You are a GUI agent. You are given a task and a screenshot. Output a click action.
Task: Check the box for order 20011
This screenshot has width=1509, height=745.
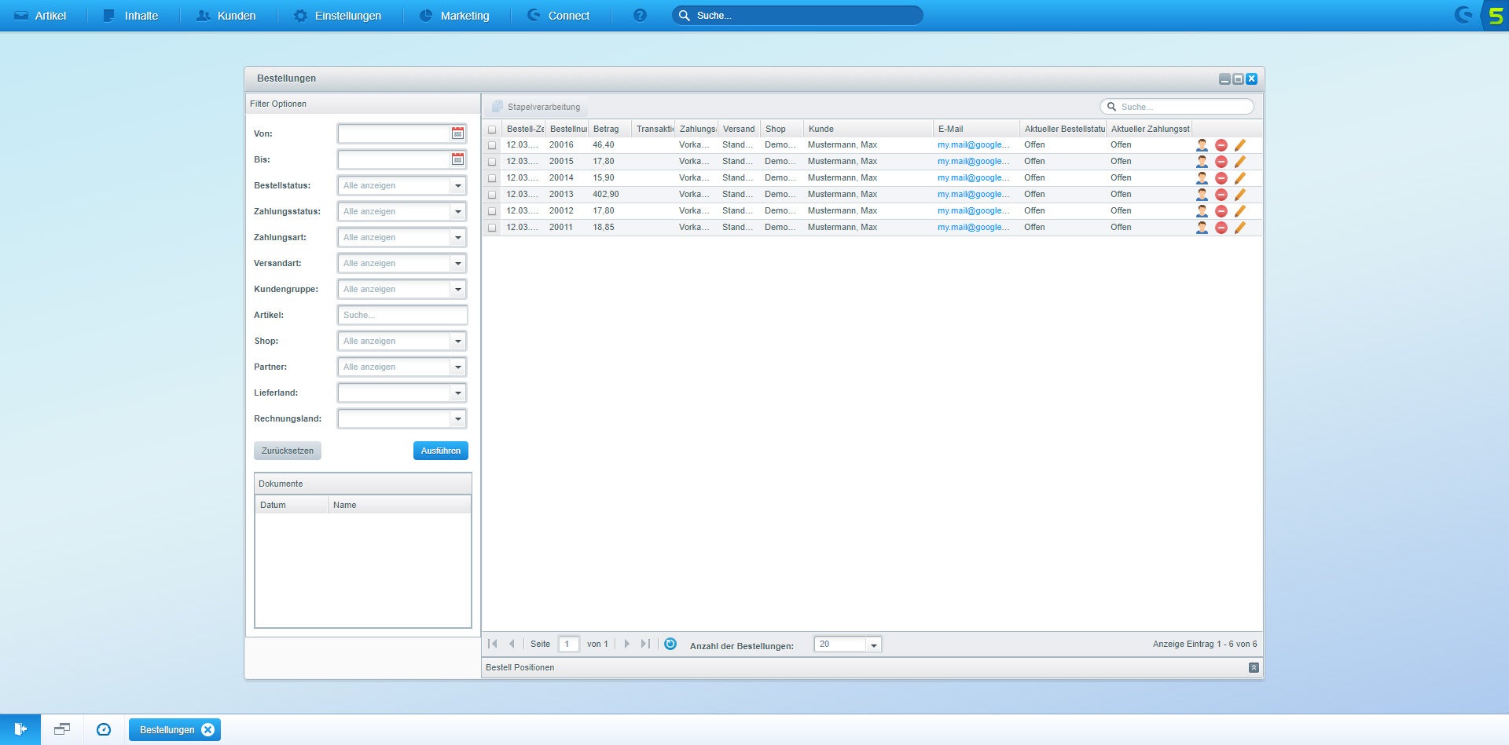(x=492, y=228)
